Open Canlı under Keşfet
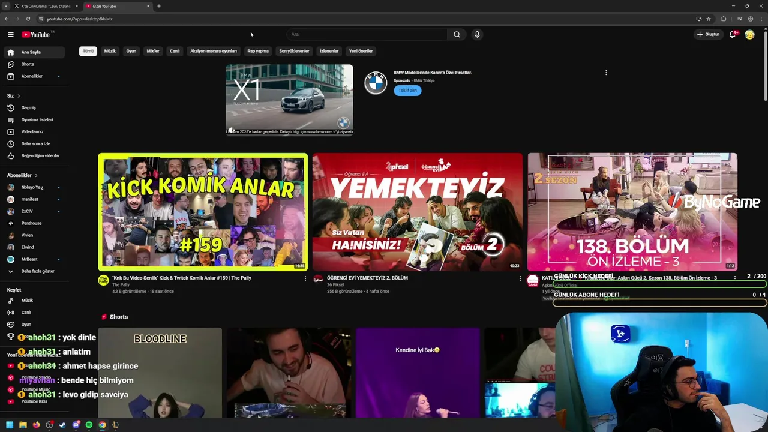 (34, 312)
